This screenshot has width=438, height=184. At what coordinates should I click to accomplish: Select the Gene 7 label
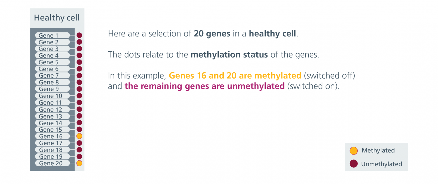coord(53,76)
